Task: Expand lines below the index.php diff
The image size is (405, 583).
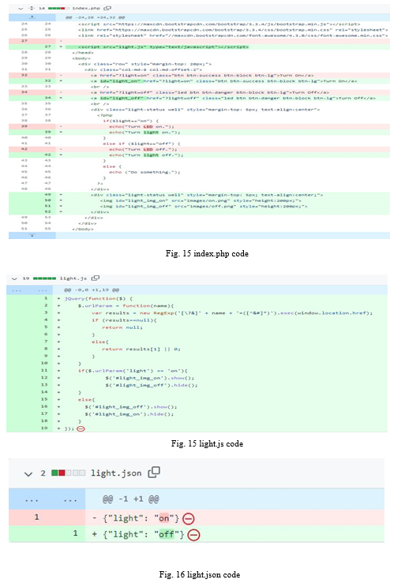Action: tap(32, 235)
